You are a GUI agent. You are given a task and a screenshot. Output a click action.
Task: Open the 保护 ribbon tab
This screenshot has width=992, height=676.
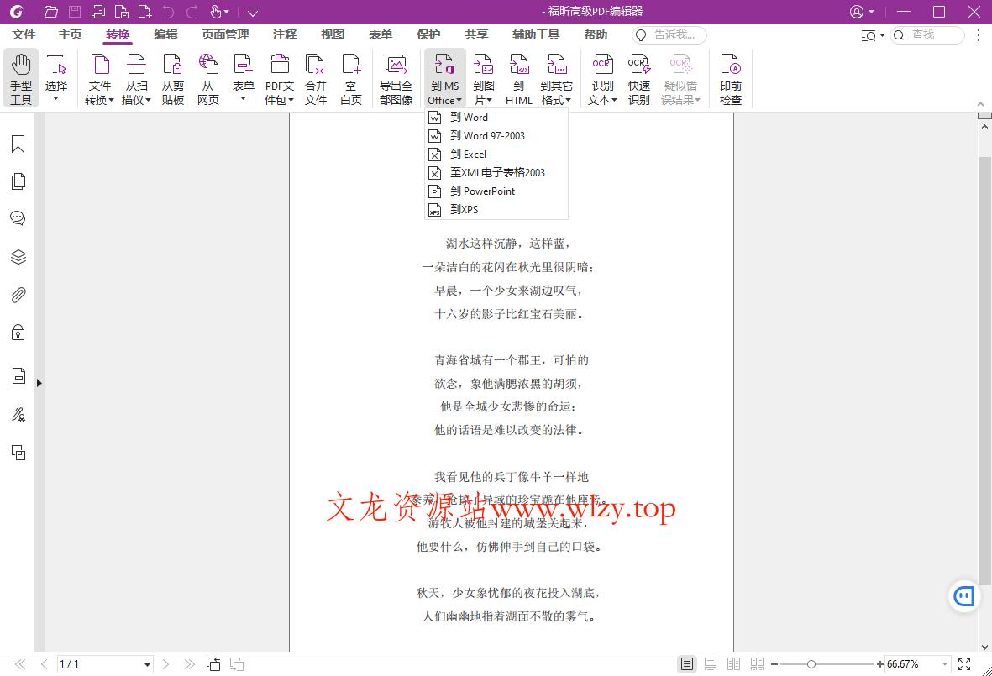(x=428, y=34)
